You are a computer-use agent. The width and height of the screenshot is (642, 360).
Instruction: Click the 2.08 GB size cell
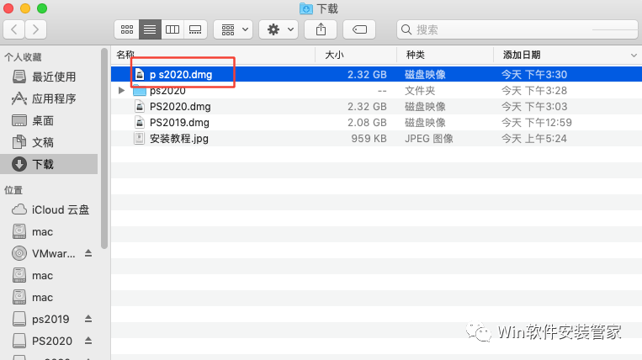[x=367, y=122]
